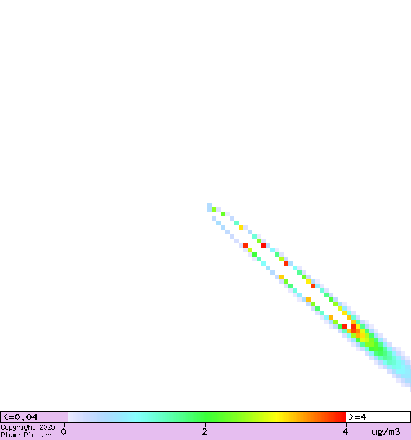Click the '0' scale tick label
Image resolution: width=411 pixels, height=440 pixels.
coord(64,432)
